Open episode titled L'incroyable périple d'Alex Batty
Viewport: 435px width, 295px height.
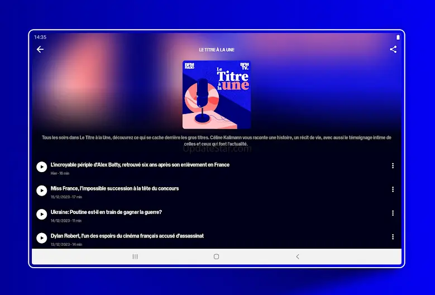tap(140, 165)
